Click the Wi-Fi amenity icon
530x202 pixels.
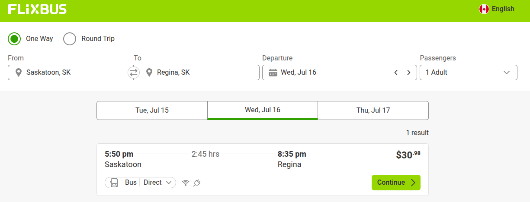click(x=186, y=183)
